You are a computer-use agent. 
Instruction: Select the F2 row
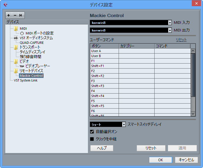140,71
